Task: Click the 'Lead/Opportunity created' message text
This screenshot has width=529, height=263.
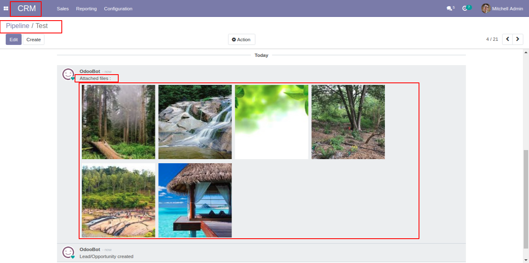Action: pos(106,256)
